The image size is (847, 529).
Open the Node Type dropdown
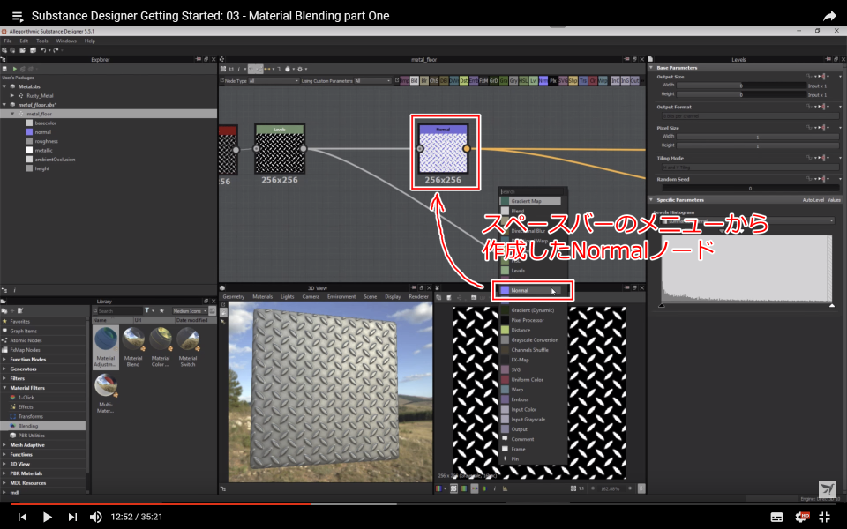tap(274, 81)
